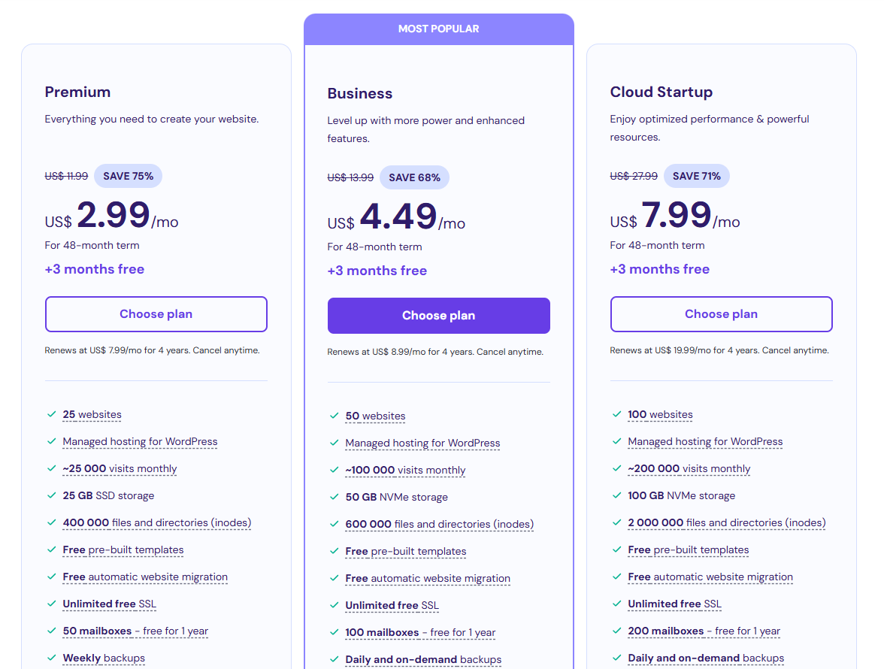
Task: Click Unlimited free SSL in the Premium plan
Action: tap(109, 604)
